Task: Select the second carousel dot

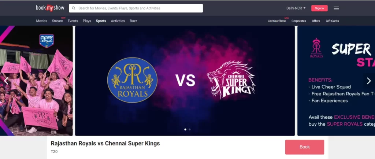Action: pyautogui.click(x=190, y=129)
